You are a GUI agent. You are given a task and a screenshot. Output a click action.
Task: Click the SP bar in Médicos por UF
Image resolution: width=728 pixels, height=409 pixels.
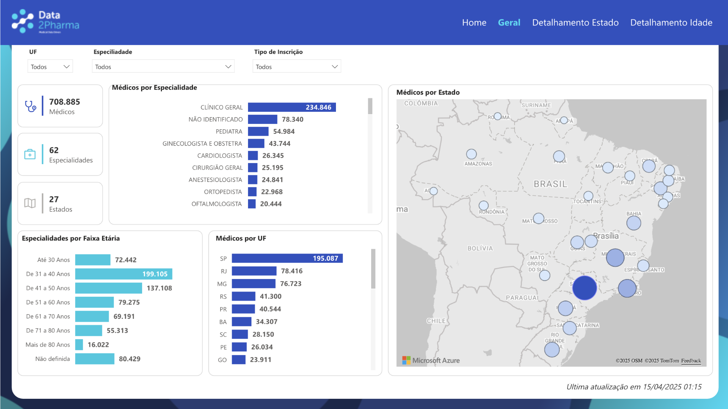287,259
